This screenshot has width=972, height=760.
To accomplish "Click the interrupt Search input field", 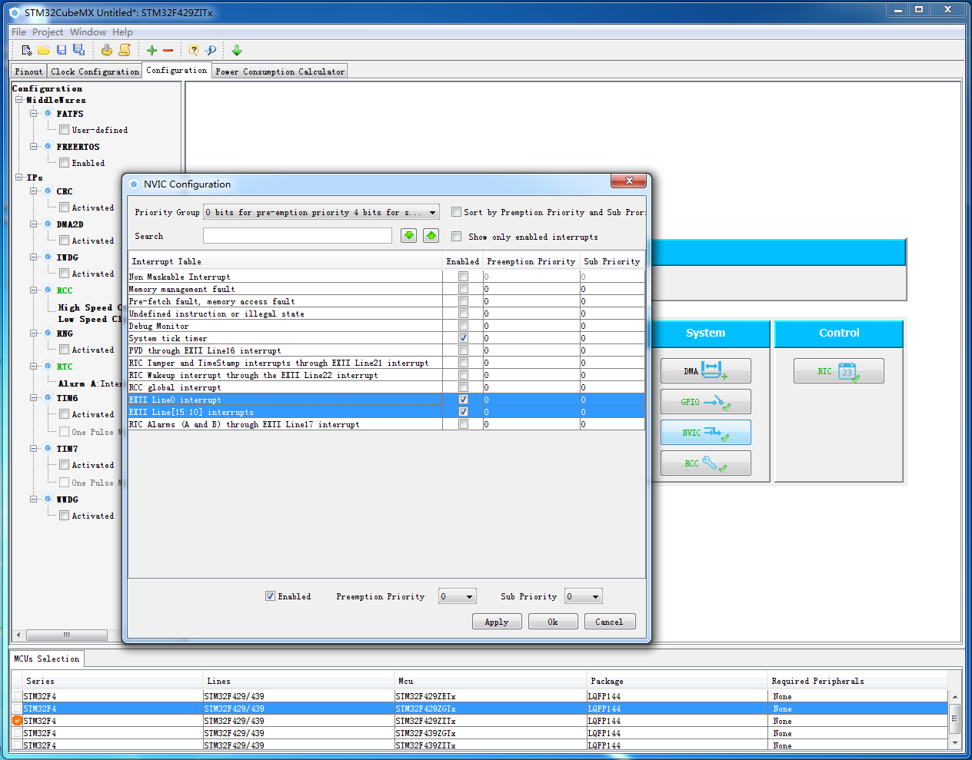I will pos(298,236).
